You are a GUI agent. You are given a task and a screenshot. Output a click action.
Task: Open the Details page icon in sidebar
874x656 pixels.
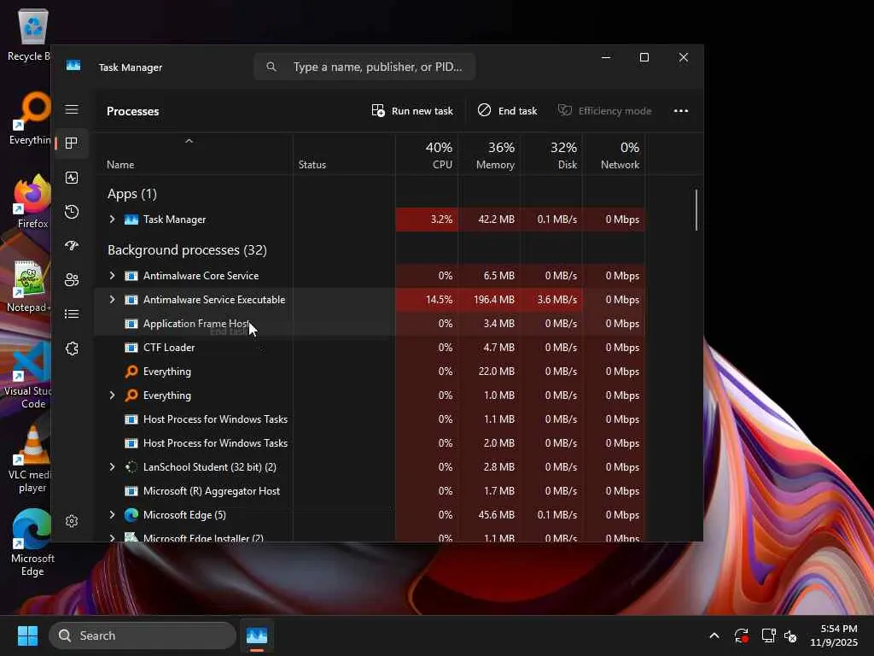72,314
